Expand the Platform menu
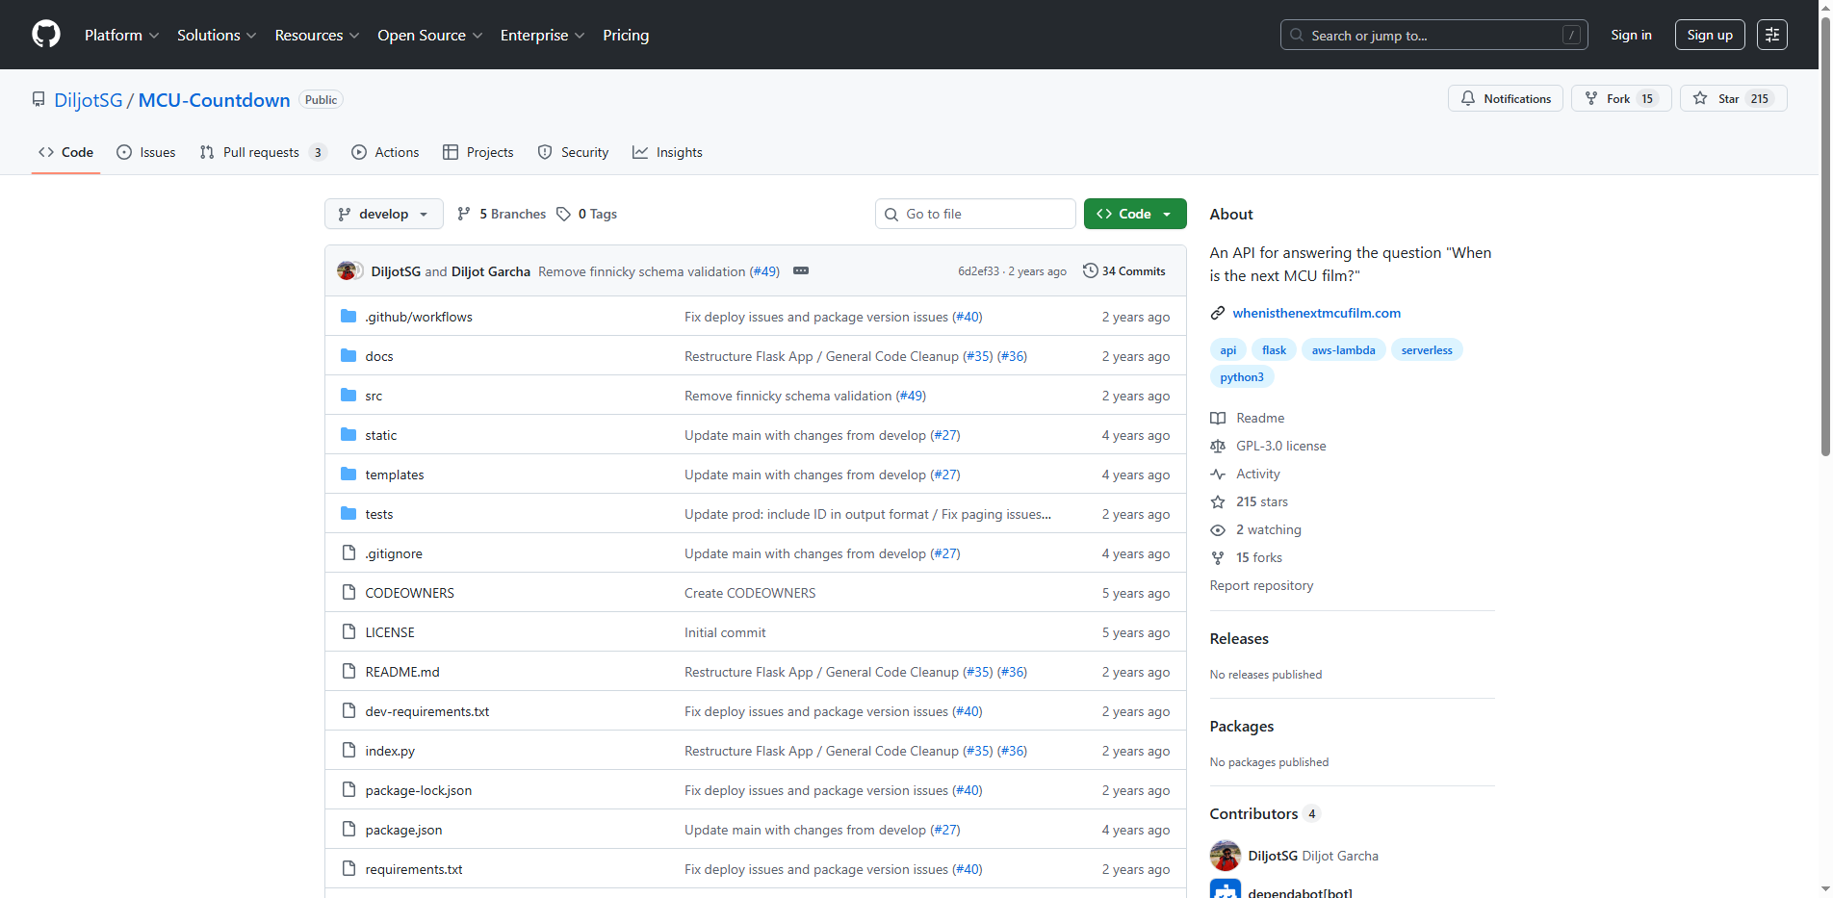This screenshot has width=1833, height=898. click(x=121, y=35)
